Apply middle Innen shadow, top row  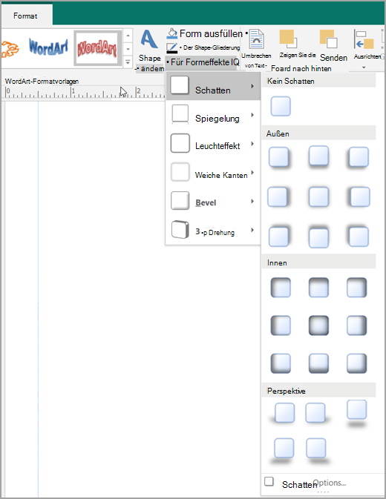[318, 288]
